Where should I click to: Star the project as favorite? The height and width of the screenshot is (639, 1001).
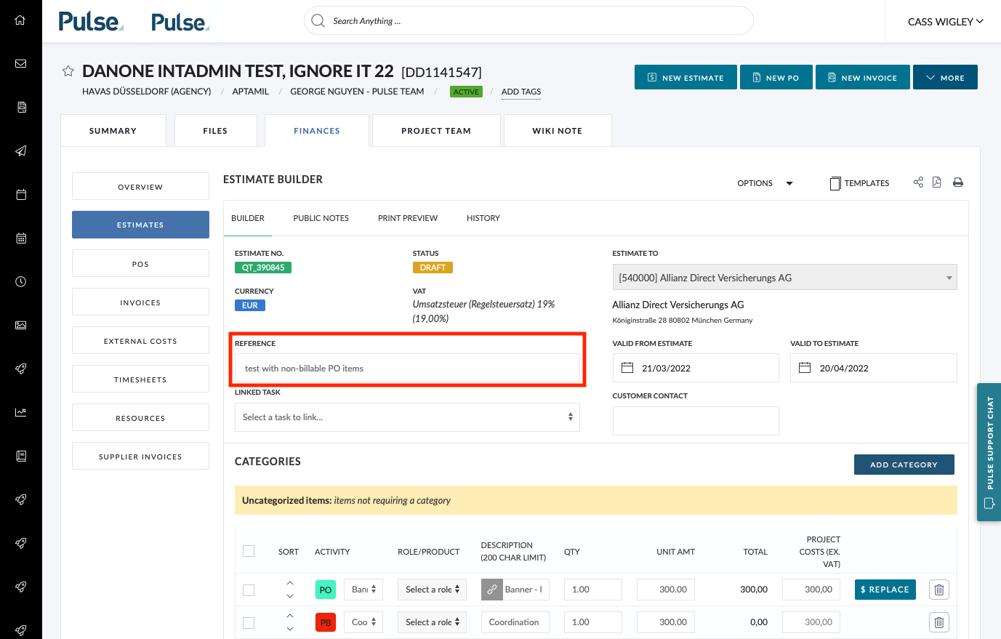point(68,71)
